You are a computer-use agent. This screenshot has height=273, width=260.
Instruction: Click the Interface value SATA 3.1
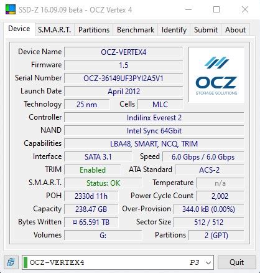point(98,157)
